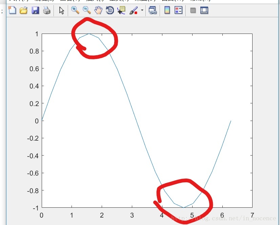
Task: Select the Data Cursor tool
Action: click(x=121, y=11)
